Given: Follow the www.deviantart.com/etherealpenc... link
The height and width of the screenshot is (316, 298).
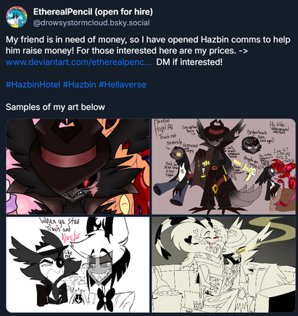Looking at the screenshot, I should click(x=78, y=62).
